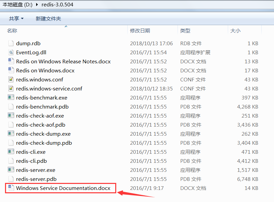Click the RDB 文件 type cell
The width and height of the screenshot is (274, 202).
coord(191,43)
